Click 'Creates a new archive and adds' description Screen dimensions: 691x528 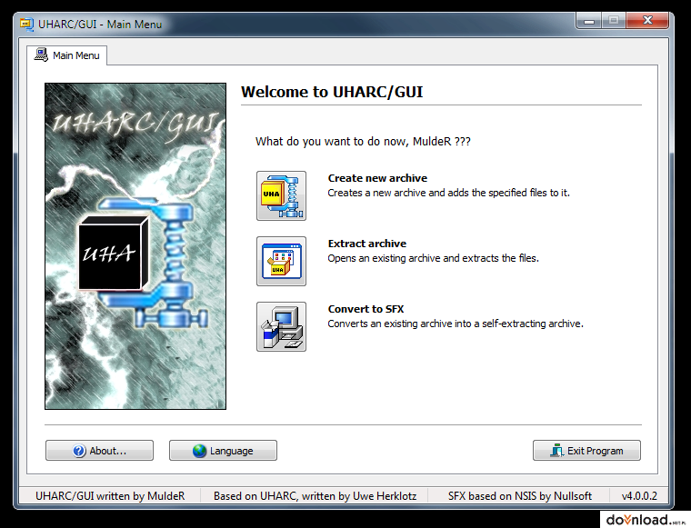click(448, 193)
